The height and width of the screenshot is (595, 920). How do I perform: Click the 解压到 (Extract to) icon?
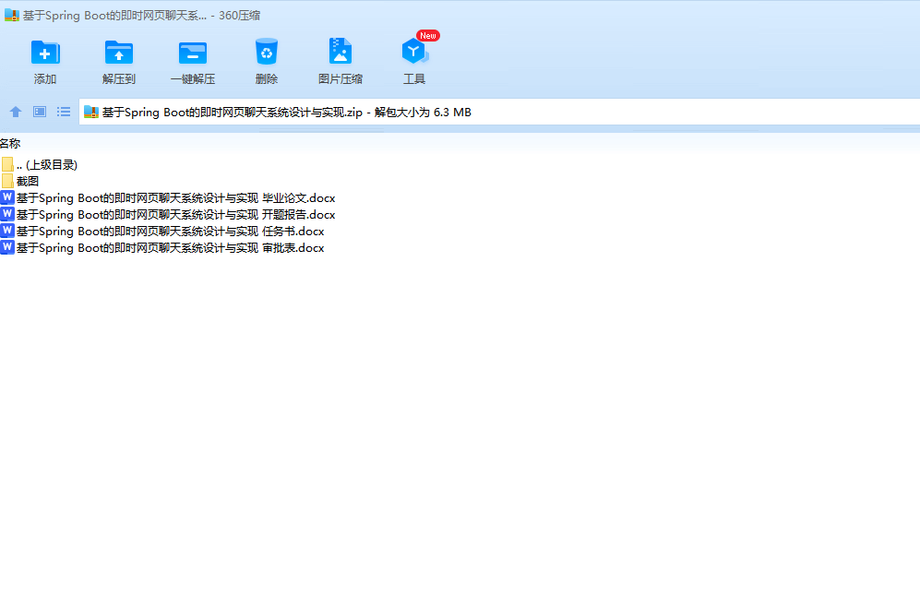pos(119,53)
